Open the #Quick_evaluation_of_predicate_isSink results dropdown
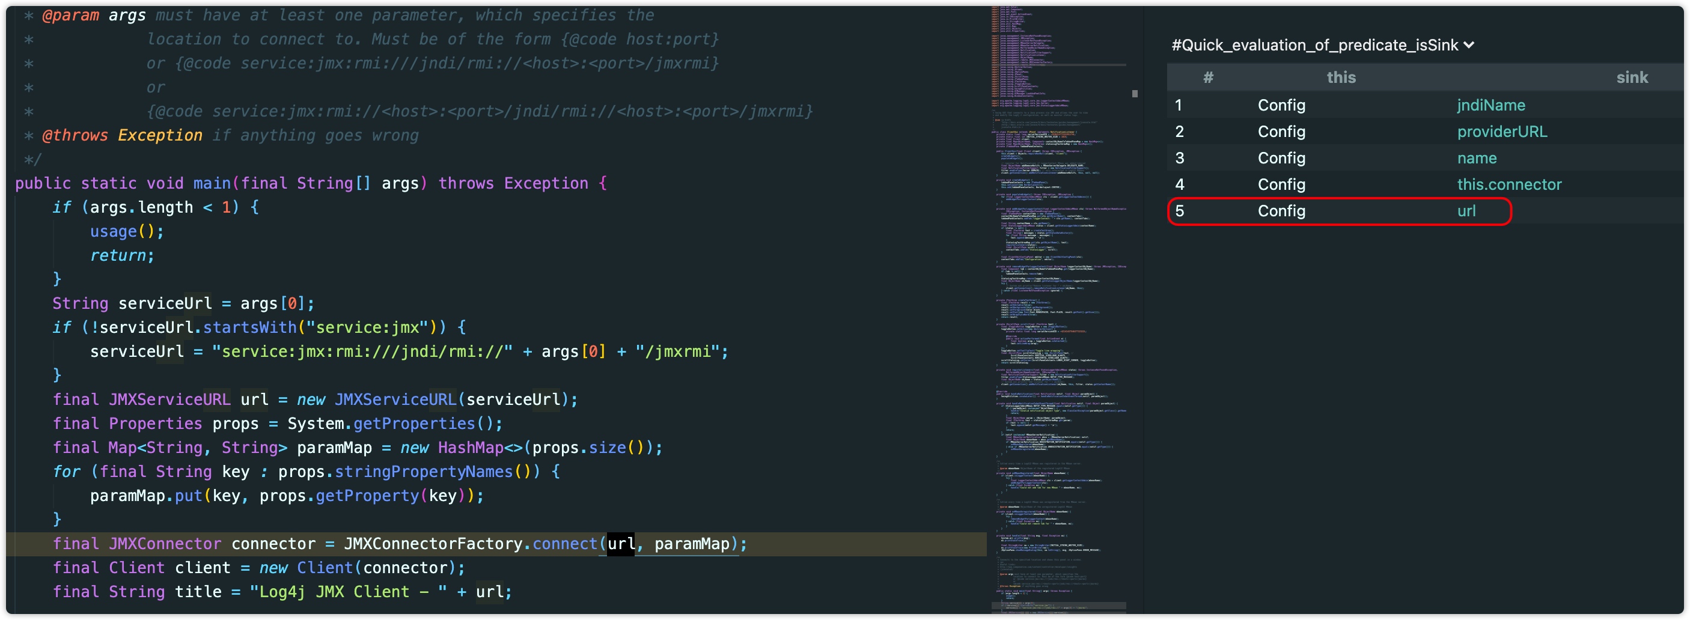Screen dimensions: 1690x620 pyautogui.click(x=1323, y=45)
